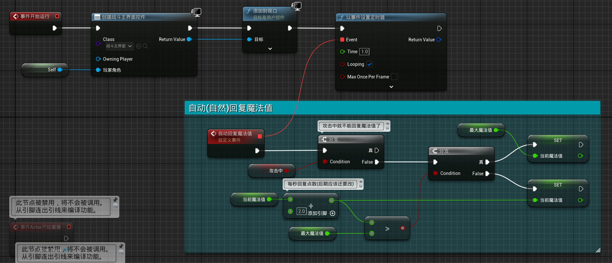
Task: Select the 事件开始运行 event node header
Action: point(35,16)
